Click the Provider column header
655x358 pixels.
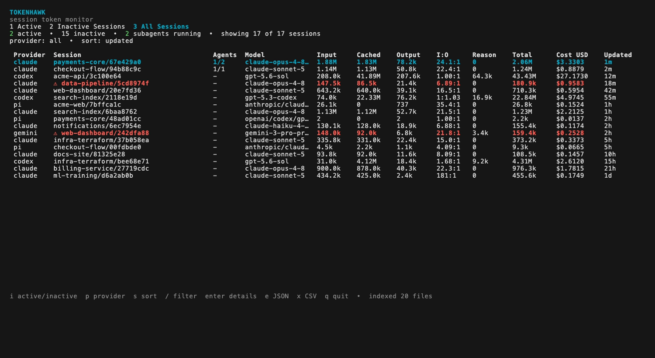29,55
